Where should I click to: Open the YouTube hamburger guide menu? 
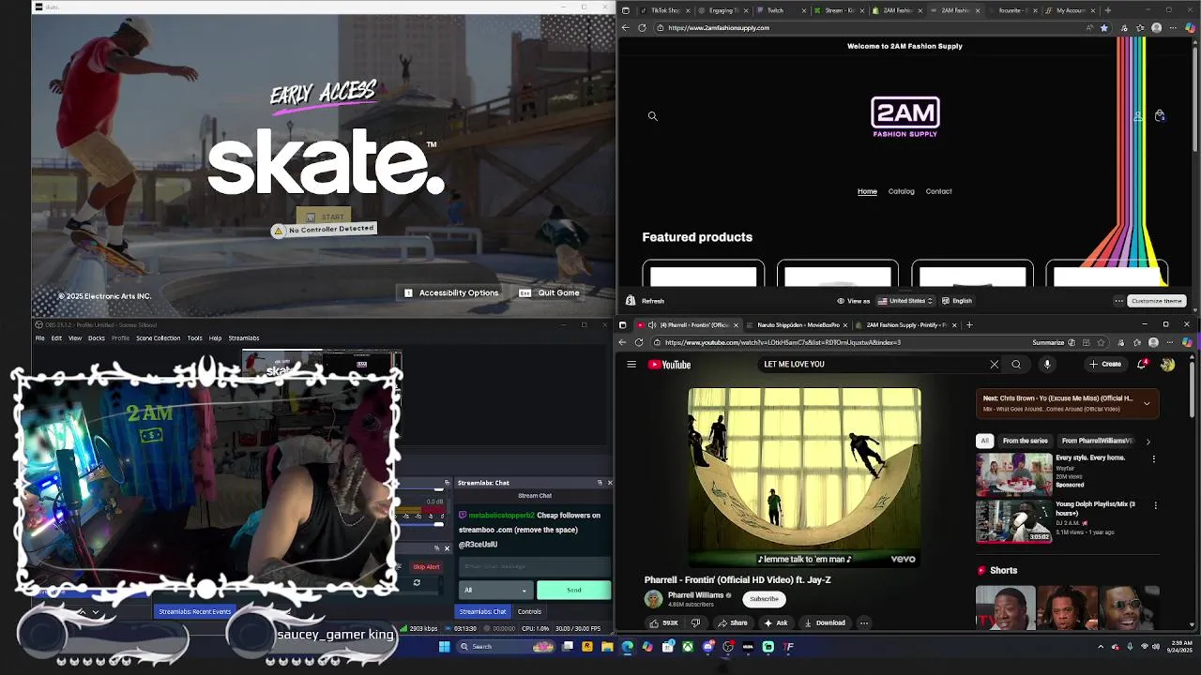(x=631, y=365)
